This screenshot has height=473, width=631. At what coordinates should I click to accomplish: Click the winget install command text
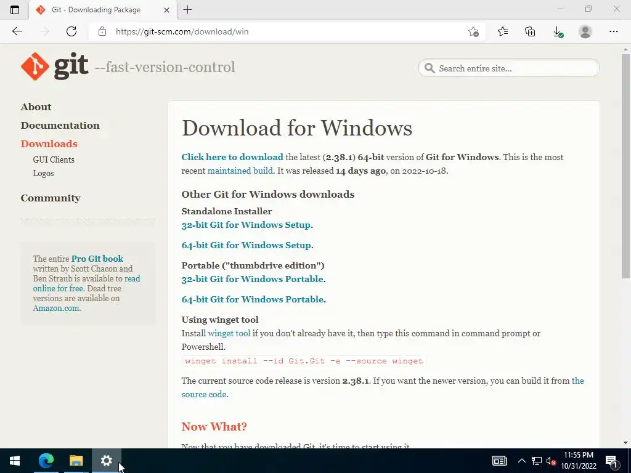coord(304,361)
